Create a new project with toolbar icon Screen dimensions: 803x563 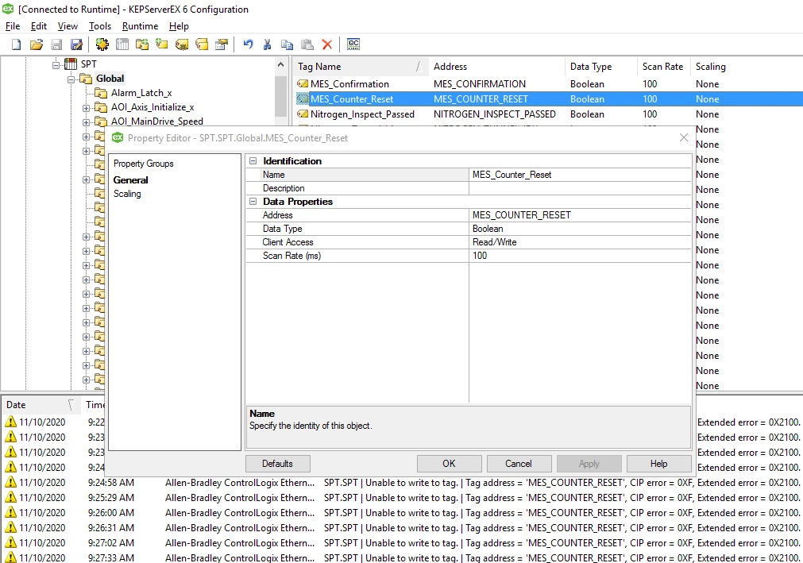point(17,44)
